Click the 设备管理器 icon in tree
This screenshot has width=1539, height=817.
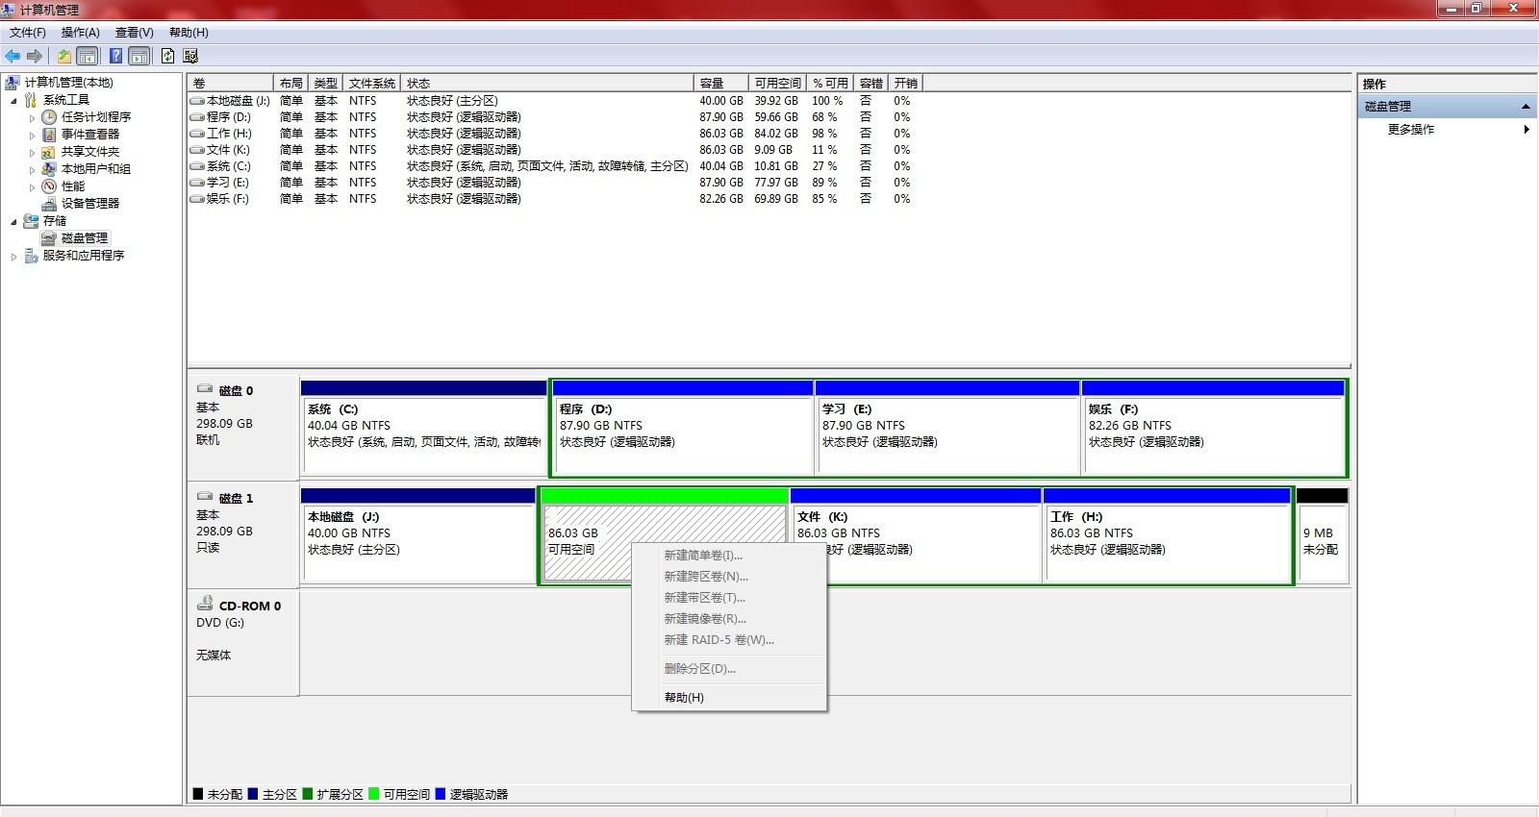(x=49, y=204)
